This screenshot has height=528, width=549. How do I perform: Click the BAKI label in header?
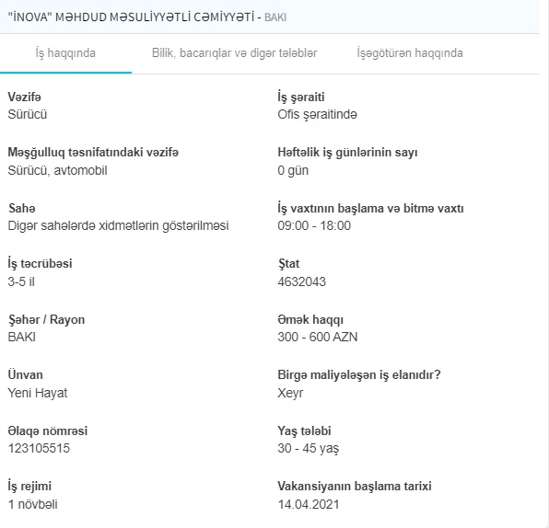(x=275, y=17)
